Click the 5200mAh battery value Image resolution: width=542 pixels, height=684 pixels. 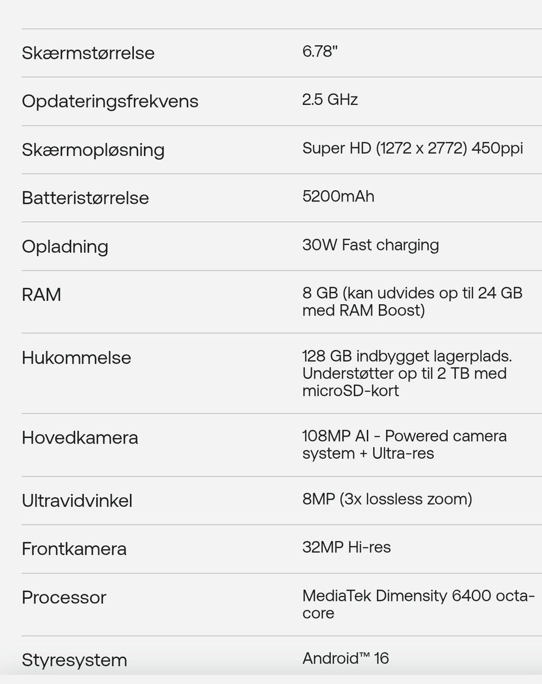(338, 196)
